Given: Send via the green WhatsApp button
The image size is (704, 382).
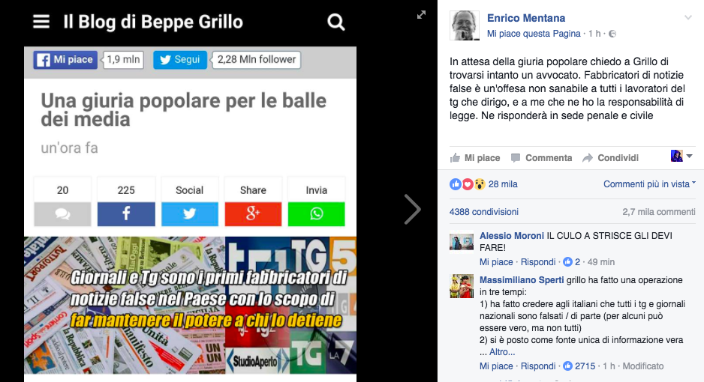Looking at the screenshot, I should [x=317, y=213].
